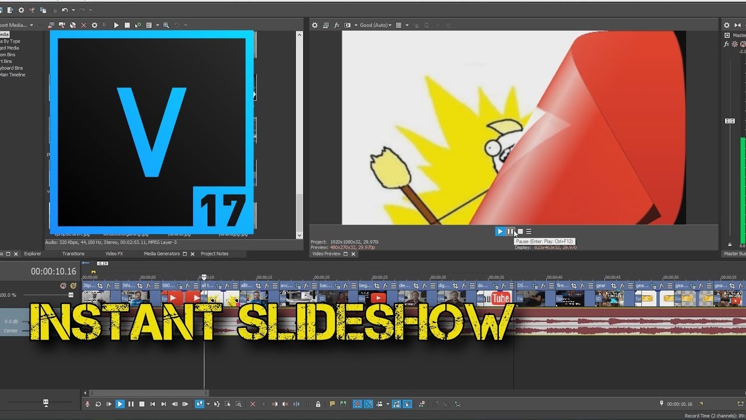
Task: Toggle Enable Snapping magnet
Action: point(357,404)
